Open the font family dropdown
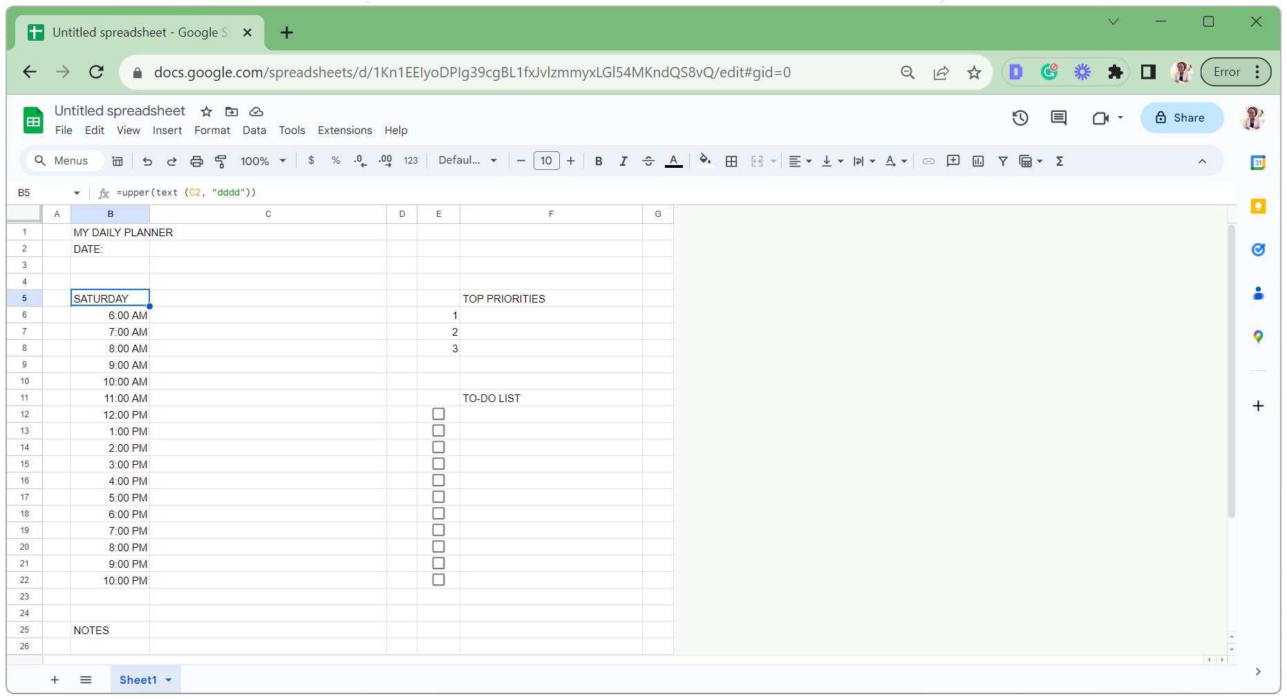1287x699 pixels. click(467, 160)
